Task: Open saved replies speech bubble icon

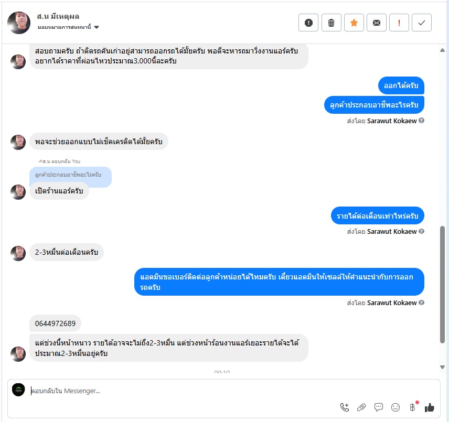Action: (379, 407)
